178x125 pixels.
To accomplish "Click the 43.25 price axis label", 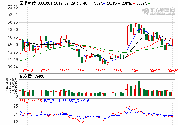I will [x=13, y=52].
